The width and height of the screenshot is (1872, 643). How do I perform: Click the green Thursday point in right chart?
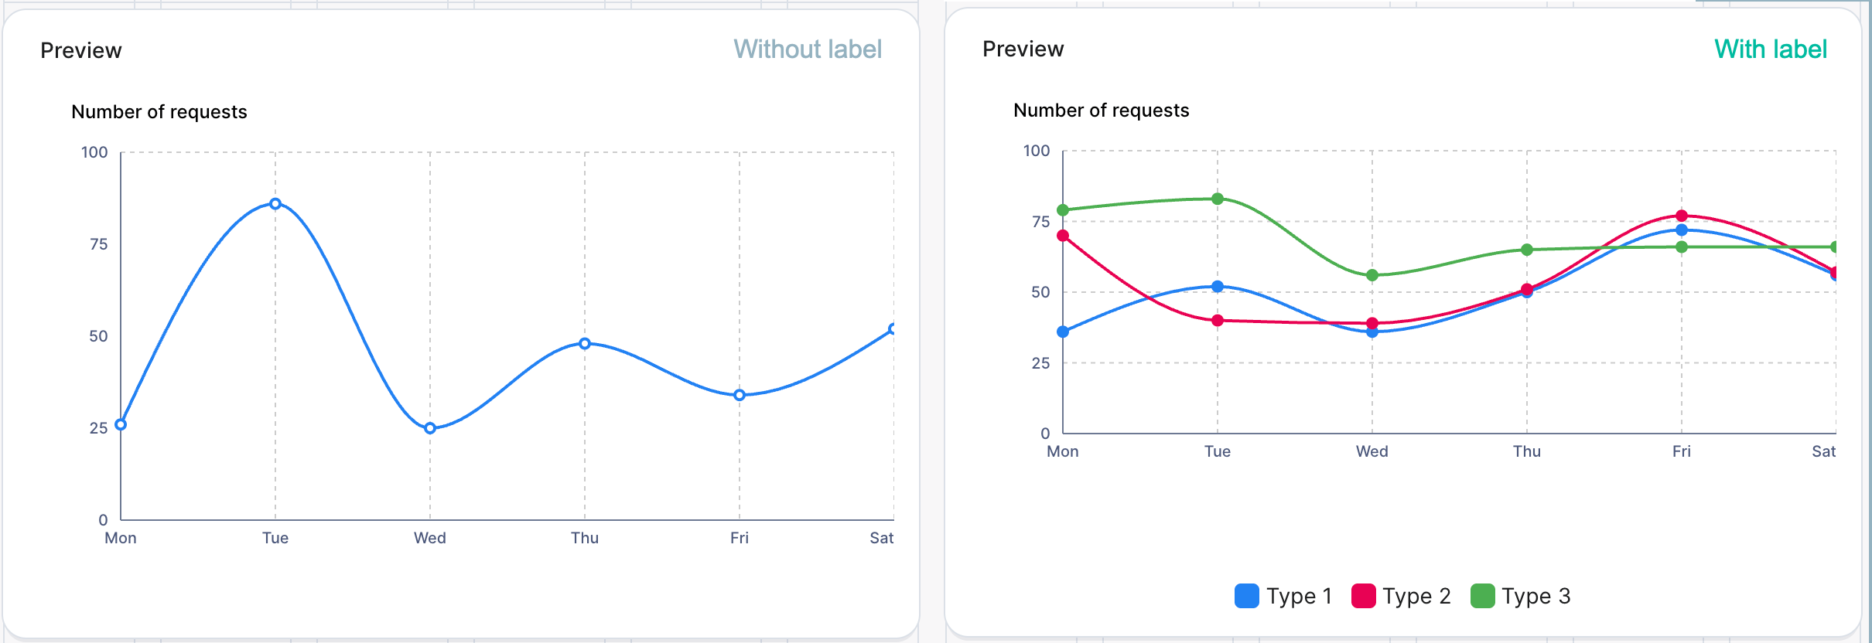[x=1527, y=250]
